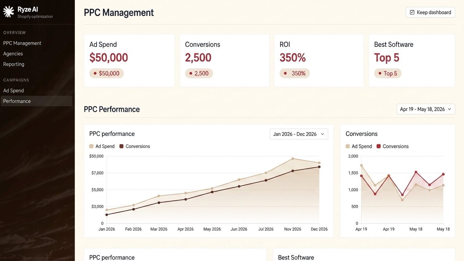This screenshot has width=464, height=261.
Task: Open Agencies in the sidebar
Action: point(13,54)
